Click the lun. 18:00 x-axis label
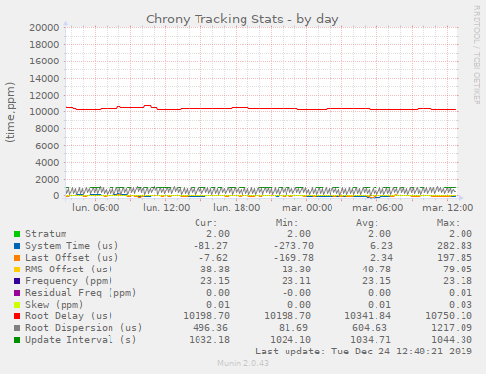The height and width of the screenshot is (374, 486). click(237, 208)
